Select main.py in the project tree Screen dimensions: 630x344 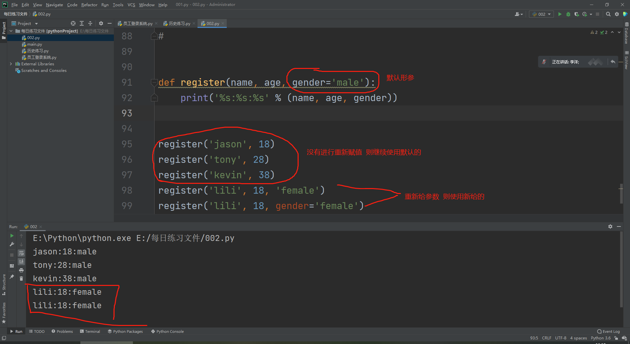[x=34, y=44]
